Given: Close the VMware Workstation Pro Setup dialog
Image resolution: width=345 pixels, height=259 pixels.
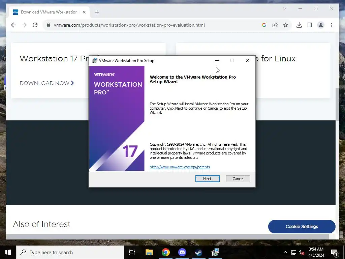Looking at the screenshot, I should point(248,60).
